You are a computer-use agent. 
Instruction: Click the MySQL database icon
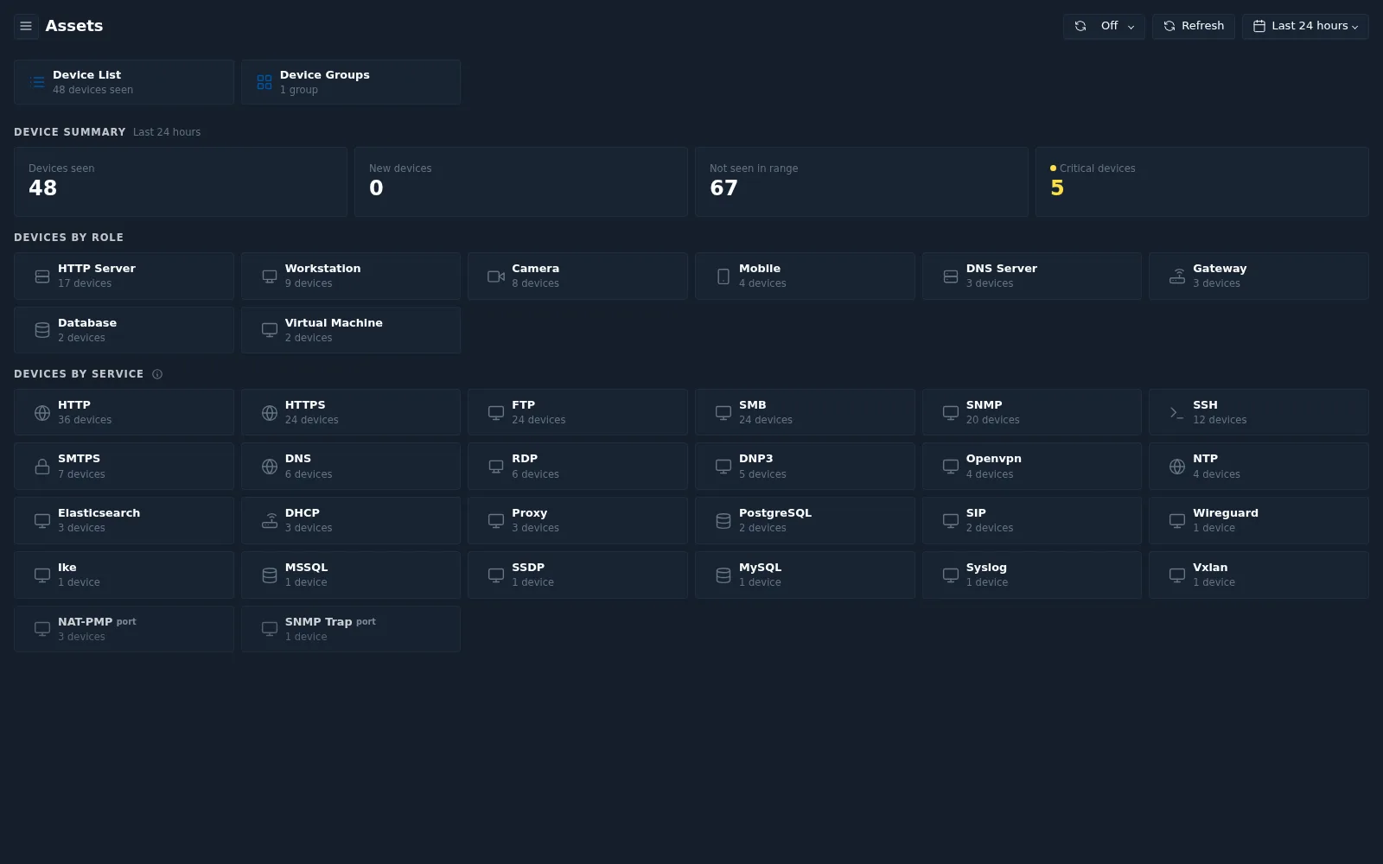pyautogui.click(x=723, y=575)
